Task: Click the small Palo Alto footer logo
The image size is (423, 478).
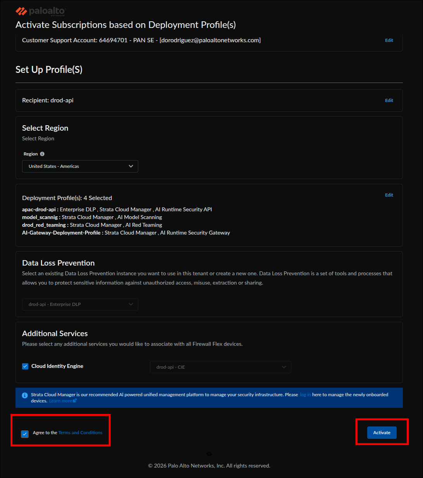Action: [209, 454]
